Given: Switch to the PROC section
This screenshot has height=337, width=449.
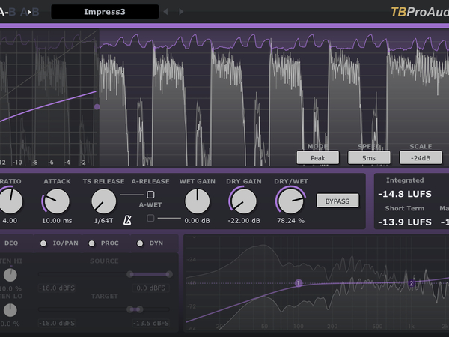Looking at the screenshot, I should 93,243.
